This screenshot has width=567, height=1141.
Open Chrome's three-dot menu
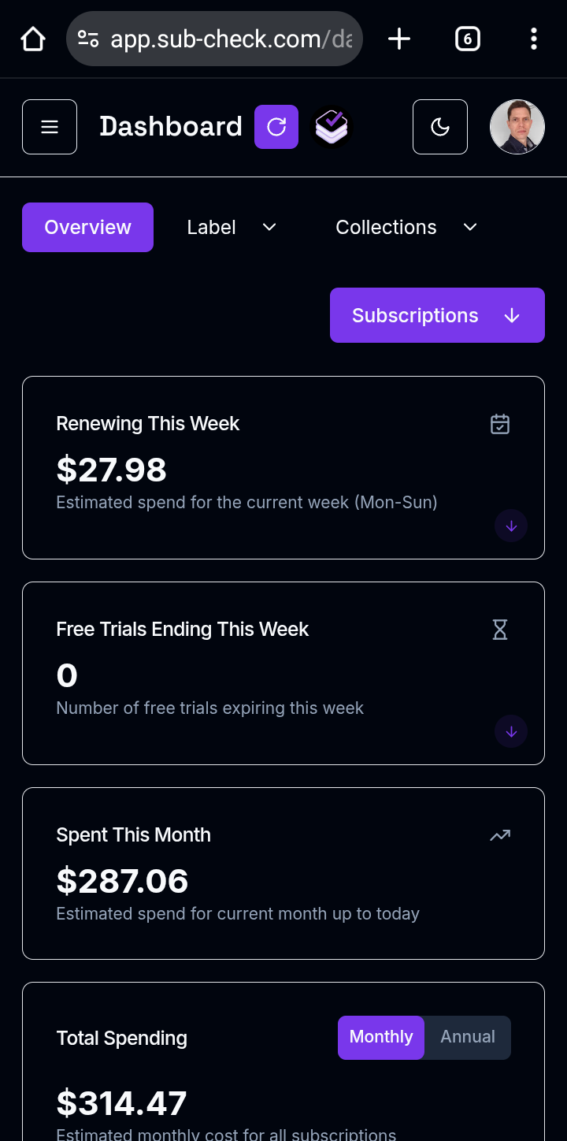[534, 38]
